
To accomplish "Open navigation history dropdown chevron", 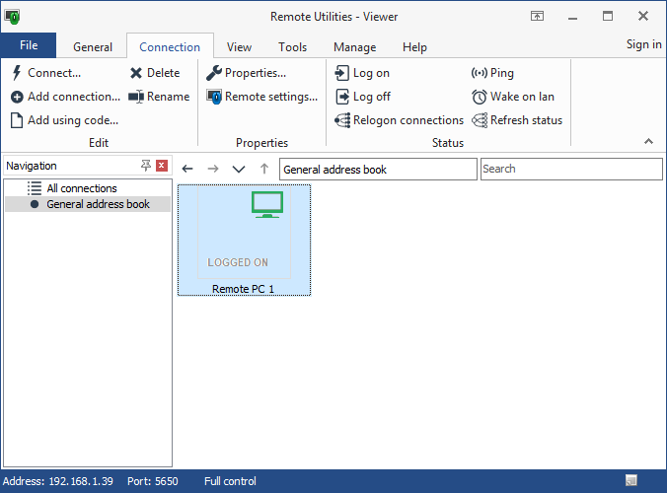I will point(239,170).
